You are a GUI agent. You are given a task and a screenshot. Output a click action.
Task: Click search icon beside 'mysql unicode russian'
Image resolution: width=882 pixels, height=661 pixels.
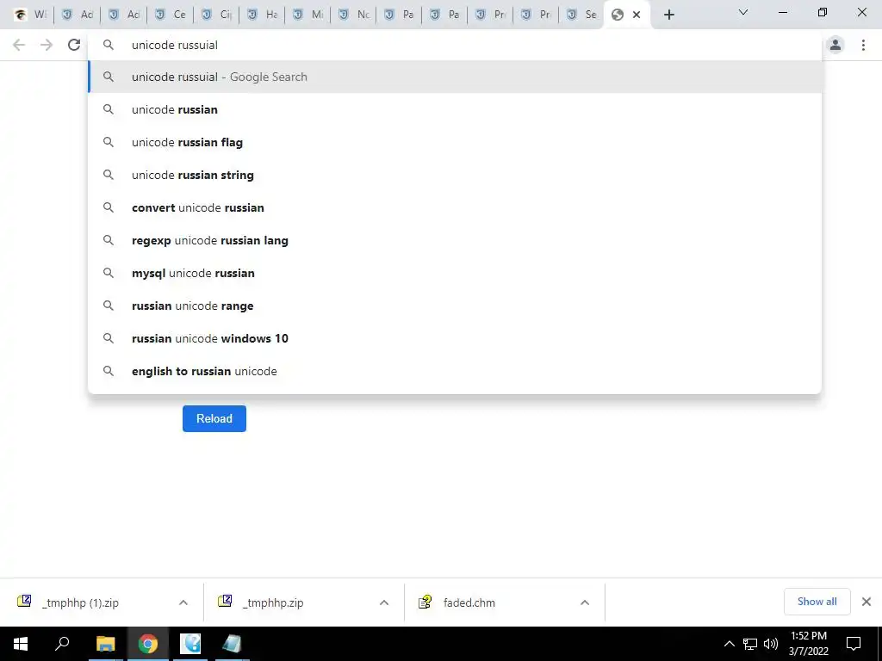coord(109,273)
